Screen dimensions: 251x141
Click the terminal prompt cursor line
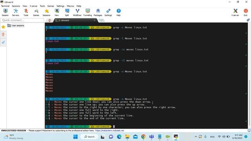pyautogui.click(x=114, y=127)
